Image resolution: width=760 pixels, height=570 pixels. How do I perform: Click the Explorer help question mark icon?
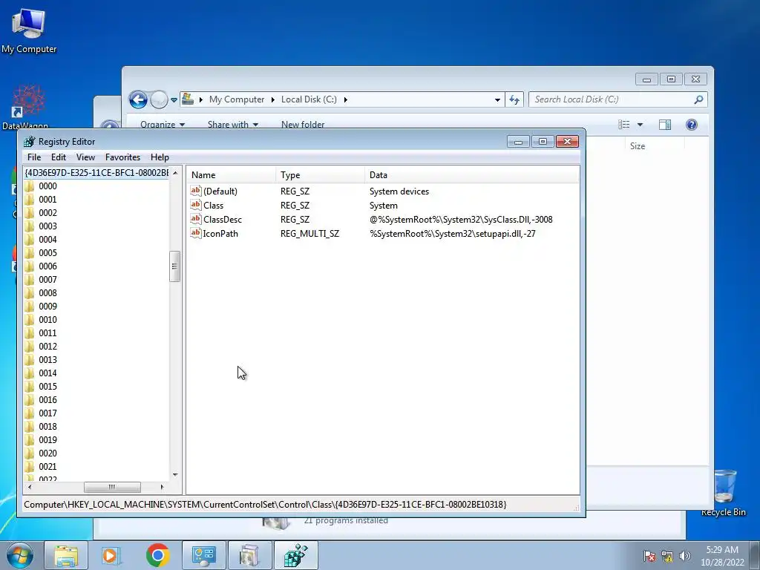tap(692, 125)
